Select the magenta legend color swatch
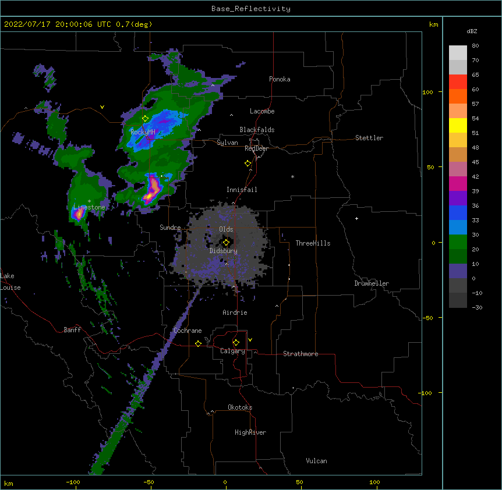 click(458, 183)
